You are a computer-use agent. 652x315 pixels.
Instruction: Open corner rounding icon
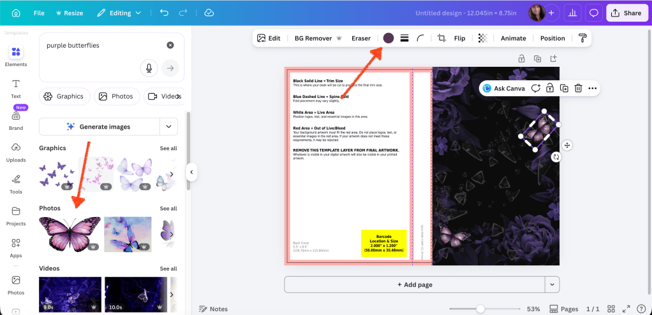click(420, 38)
